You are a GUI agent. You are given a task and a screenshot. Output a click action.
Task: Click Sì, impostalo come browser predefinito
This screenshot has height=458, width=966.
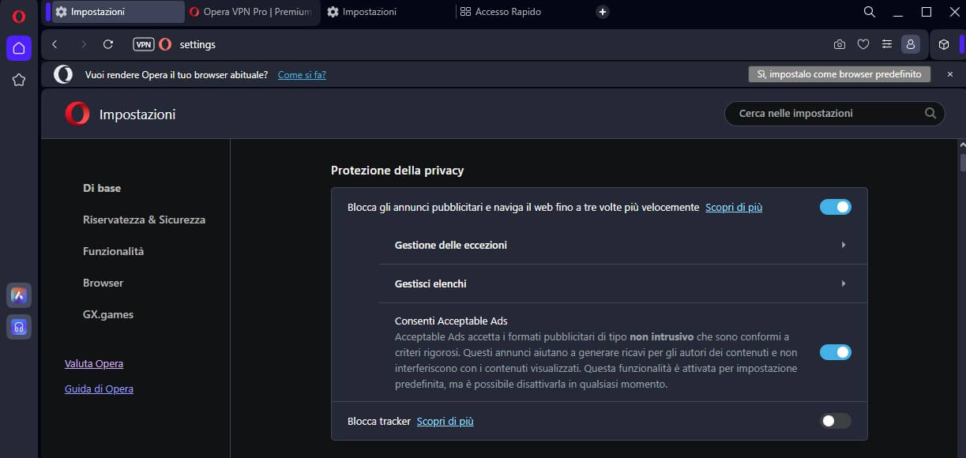840,74
